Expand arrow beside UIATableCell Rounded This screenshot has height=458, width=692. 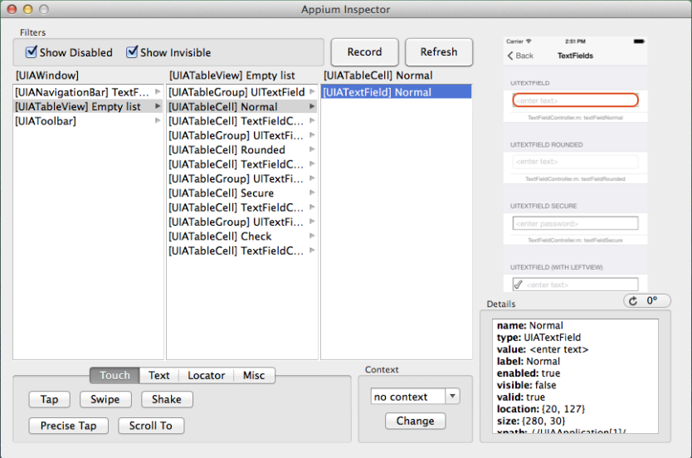coord(312,149)
